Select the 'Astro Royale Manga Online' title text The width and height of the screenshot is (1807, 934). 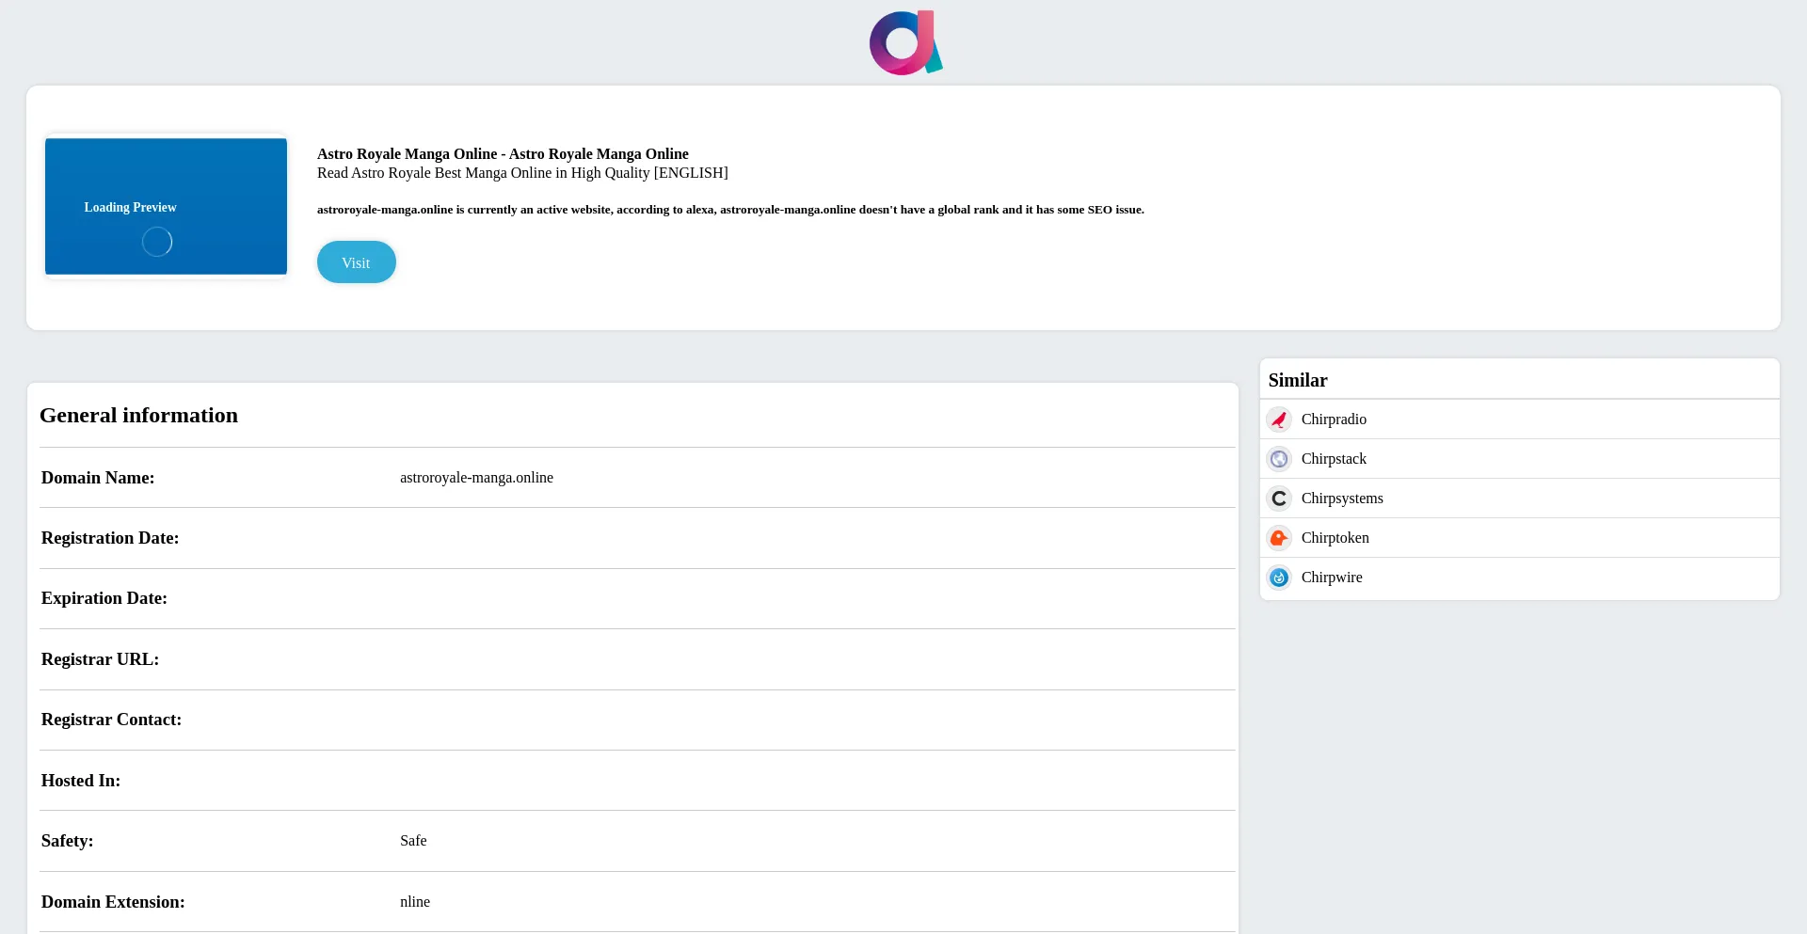pos(503,154)
